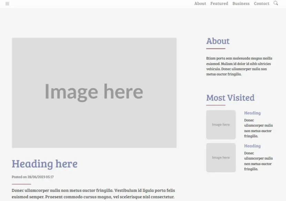Open the Contact navigation link
The width and height of the screenshot is (286, 201).
tap(262, 3)
